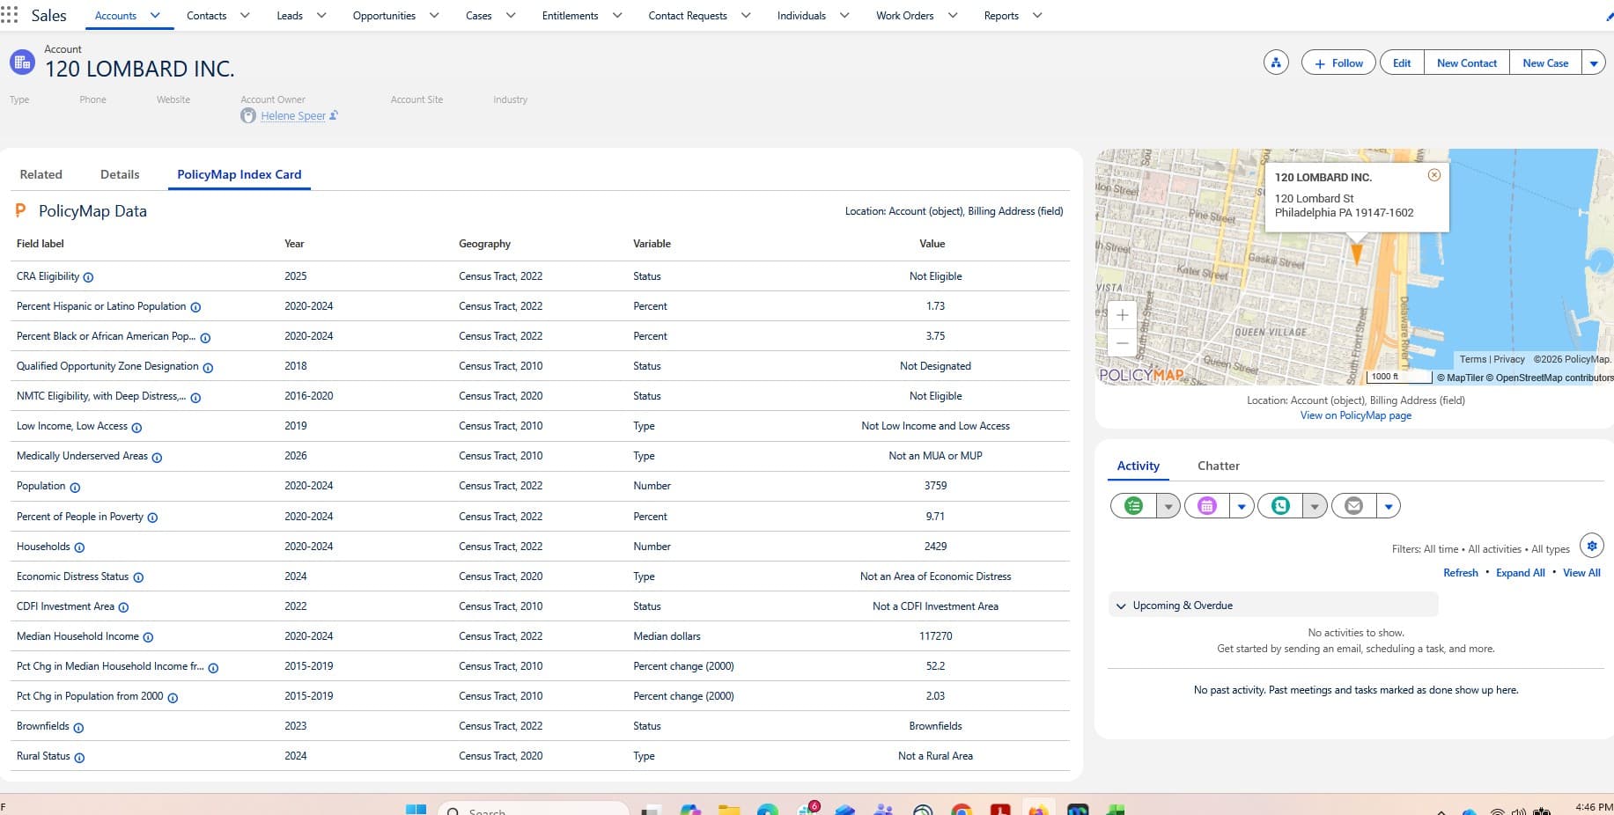Open the Work Orders nav item
The width and height of the screenshot is (1614, 815).
click(x=904, y=15)
